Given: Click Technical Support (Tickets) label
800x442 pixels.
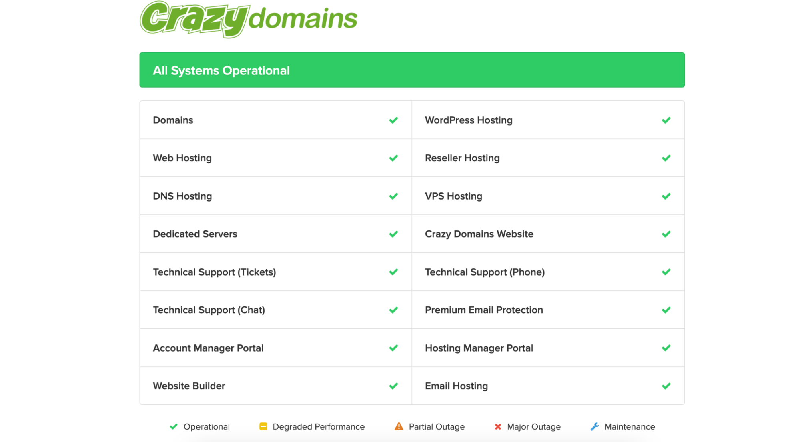Looking at the screenshot, I should click(214, 272).
